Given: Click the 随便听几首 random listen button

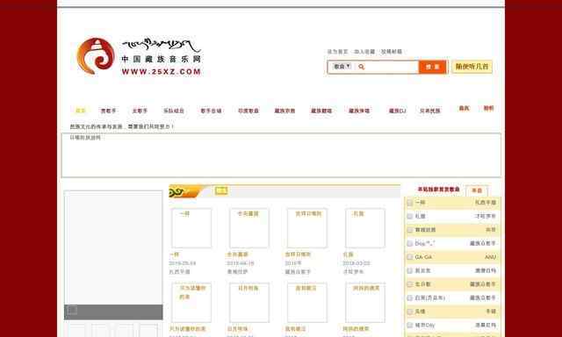Looking at the screenshot, I should (x=472, y=67).
